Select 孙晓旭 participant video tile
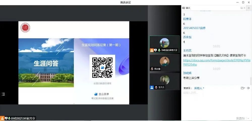This screenshot has width=252, height=121. 165,44
